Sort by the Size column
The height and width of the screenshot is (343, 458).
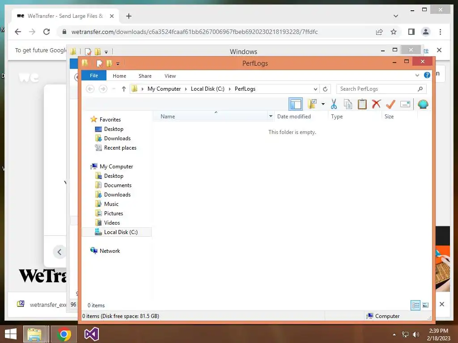point(399,117)
